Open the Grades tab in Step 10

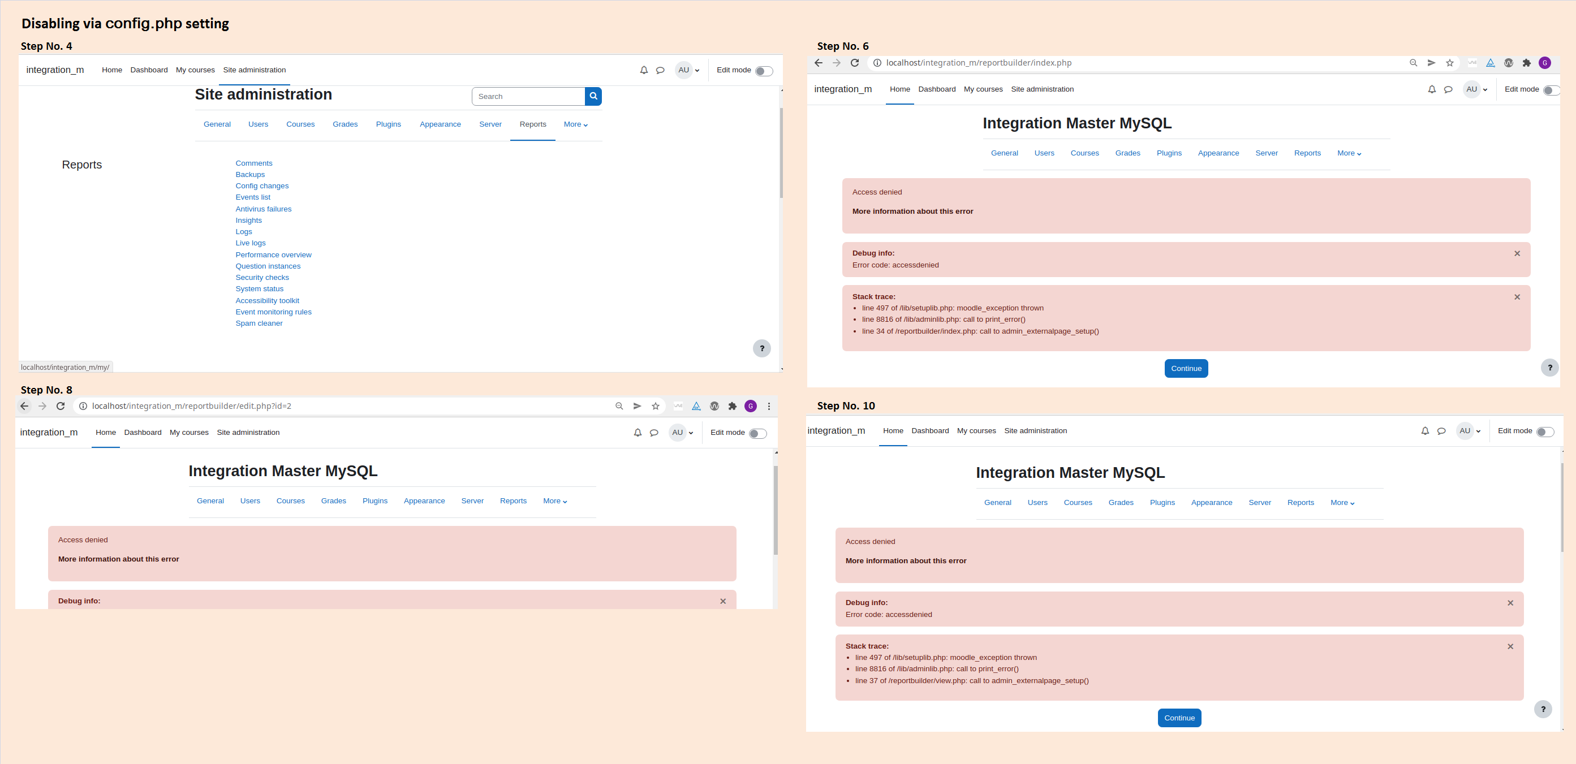pyautogui.click(x=1121, y=503)
